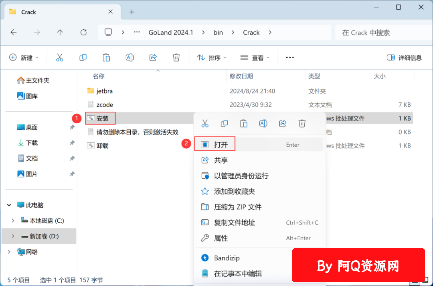Open the 排序 sort dropdown
The width and height of the screenshot is (433, 286).
[x=212, y=57]
